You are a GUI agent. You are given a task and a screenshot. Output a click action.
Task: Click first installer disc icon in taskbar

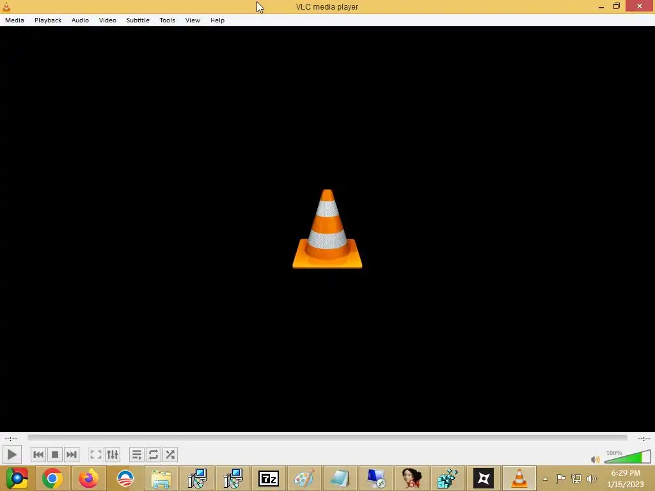point(197,478)
